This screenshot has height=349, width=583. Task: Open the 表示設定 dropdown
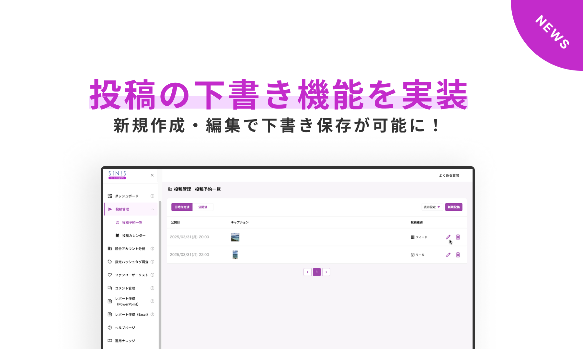point(432,207)
